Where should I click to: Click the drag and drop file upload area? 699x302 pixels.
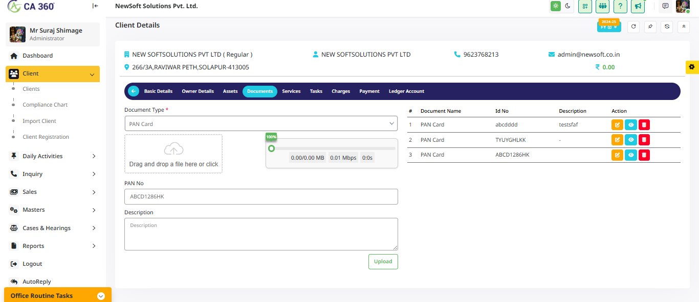point(173,154)
